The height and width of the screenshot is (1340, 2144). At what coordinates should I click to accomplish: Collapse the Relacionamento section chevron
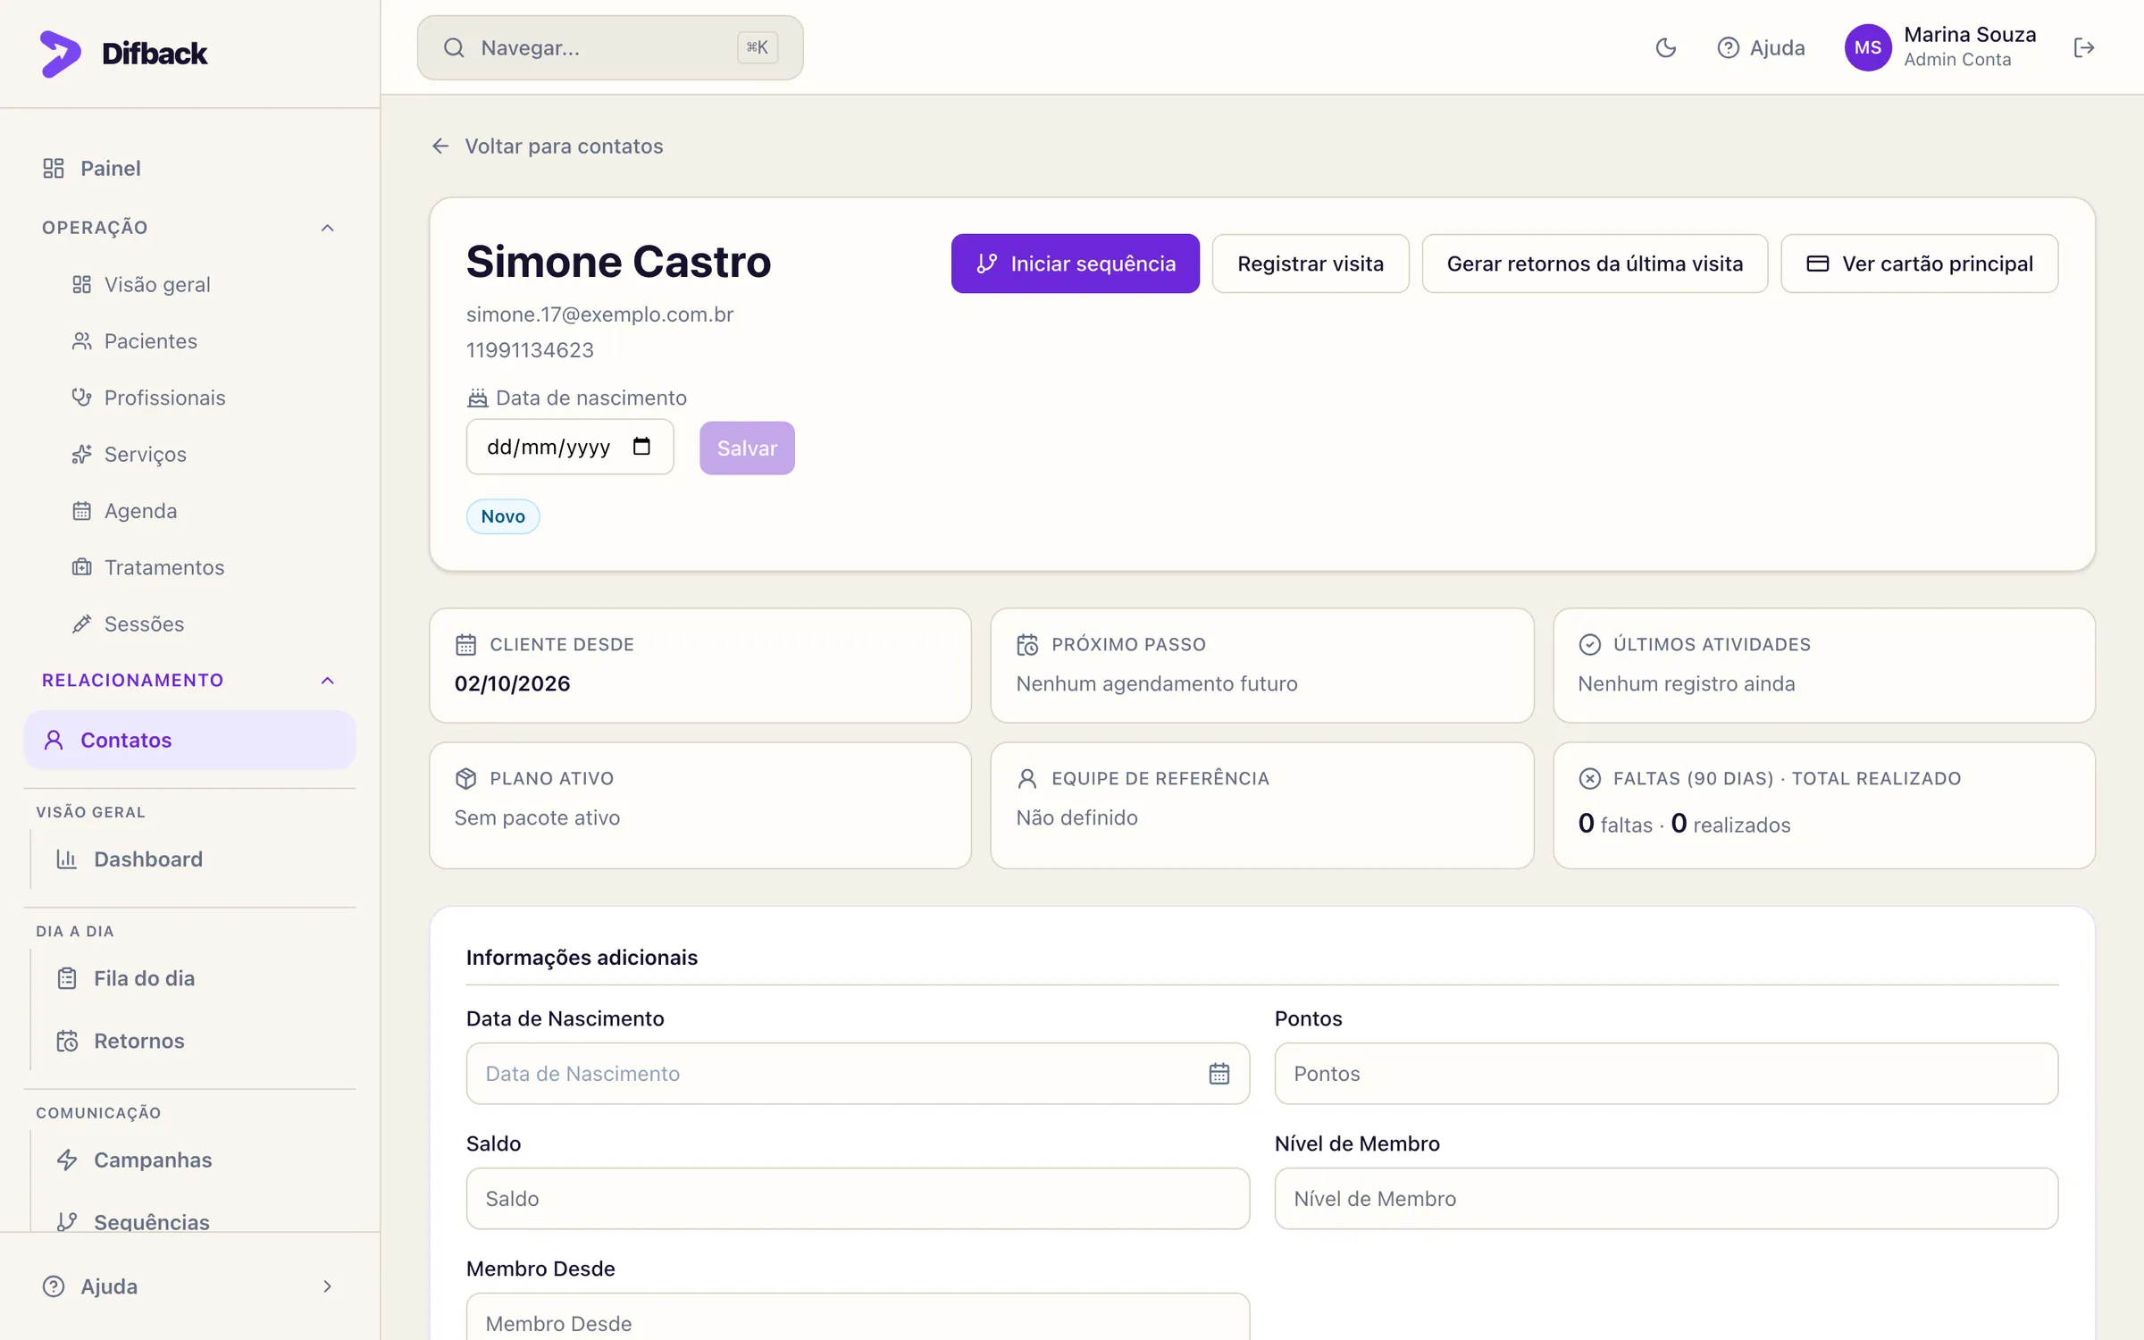(x=328, y=681)
